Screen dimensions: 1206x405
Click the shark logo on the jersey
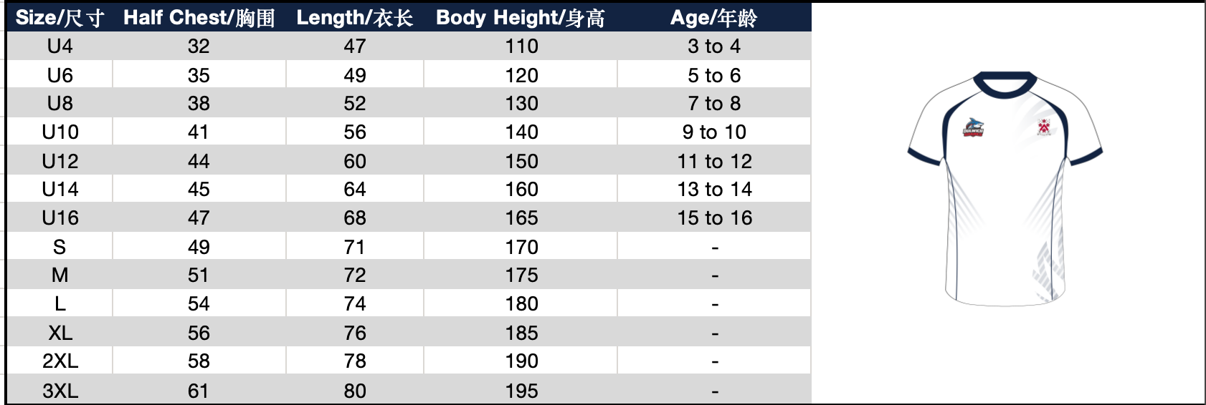tap(973, 127)
